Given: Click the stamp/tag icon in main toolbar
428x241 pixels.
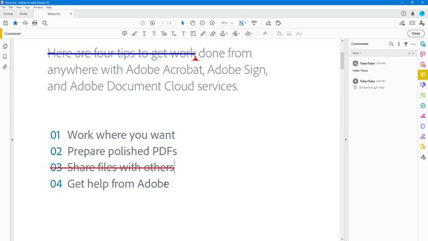Looking at the screenshot, I should [278, 23].
